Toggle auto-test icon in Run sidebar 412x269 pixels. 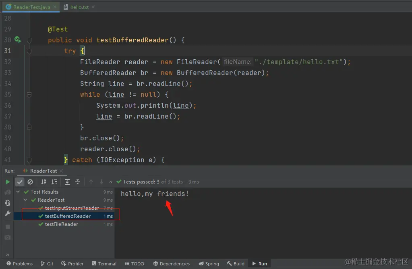(8, 203)
